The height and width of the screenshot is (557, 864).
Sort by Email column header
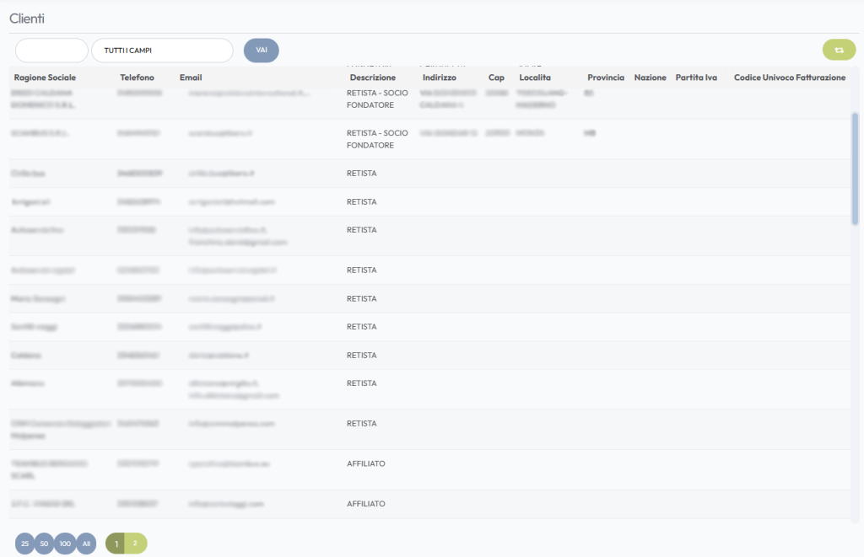point(191,78)
